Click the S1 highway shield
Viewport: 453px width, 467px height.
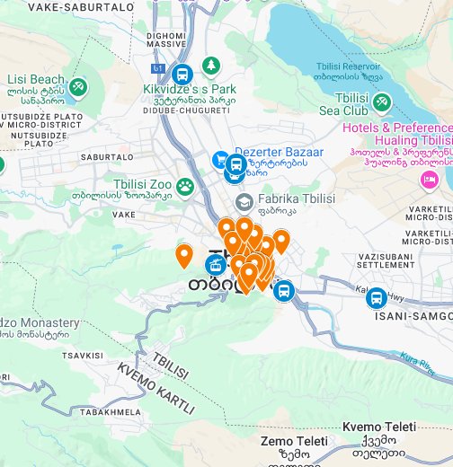pos(158,68)
